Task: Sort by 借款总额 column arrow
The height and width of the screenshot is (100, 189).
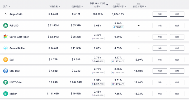Action: click(82, 6)
